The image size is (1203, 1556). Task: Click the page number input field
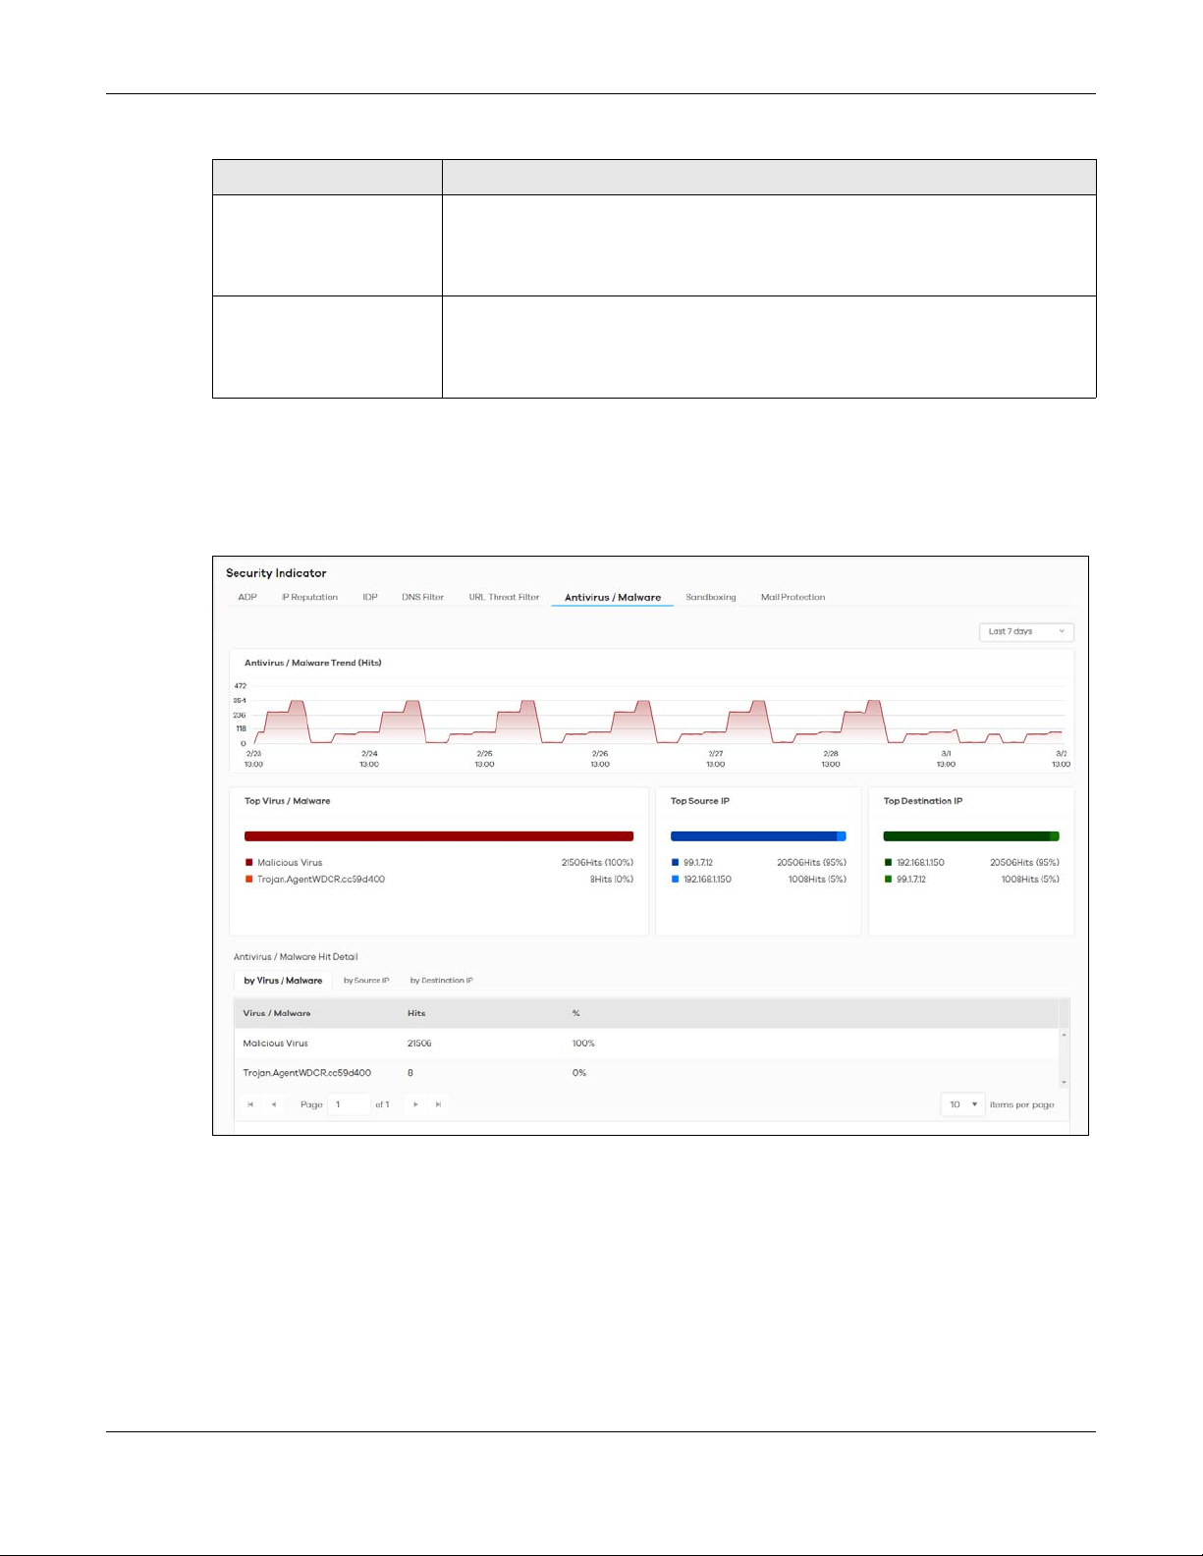pos(349,1104)
